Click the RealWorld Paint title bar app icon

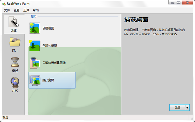4,4
